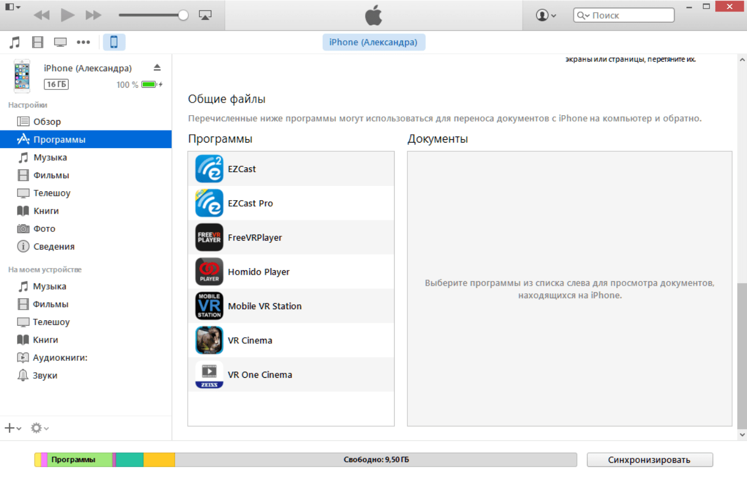Click the 16 ГБ capacity badge
Viewport: 747px width, 477px height.
[57, 84]
